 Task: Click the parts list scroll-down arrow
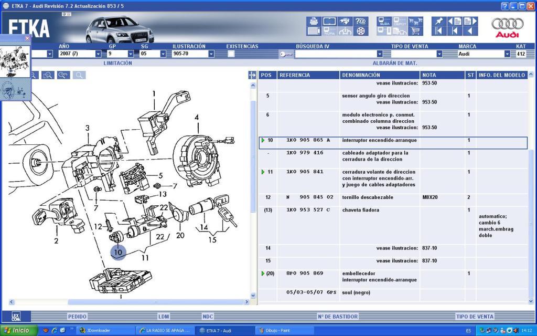tap(531, 301)
